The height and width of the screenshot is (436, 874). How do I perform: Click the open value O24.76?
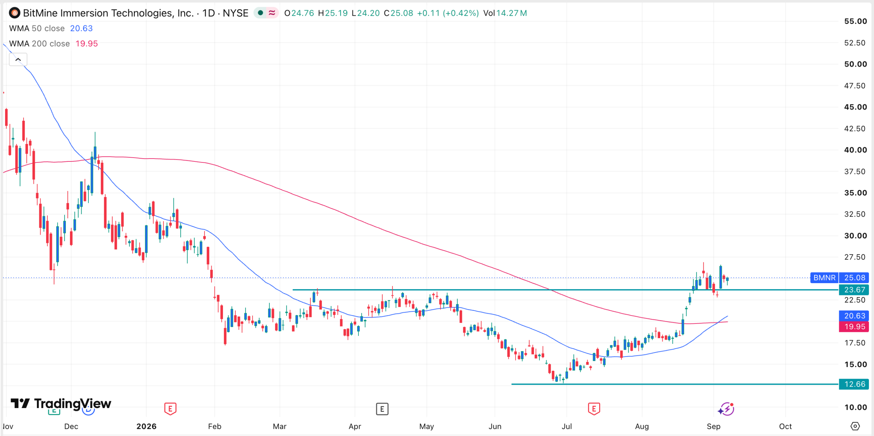pyautogui.click(x=299, y=13)
